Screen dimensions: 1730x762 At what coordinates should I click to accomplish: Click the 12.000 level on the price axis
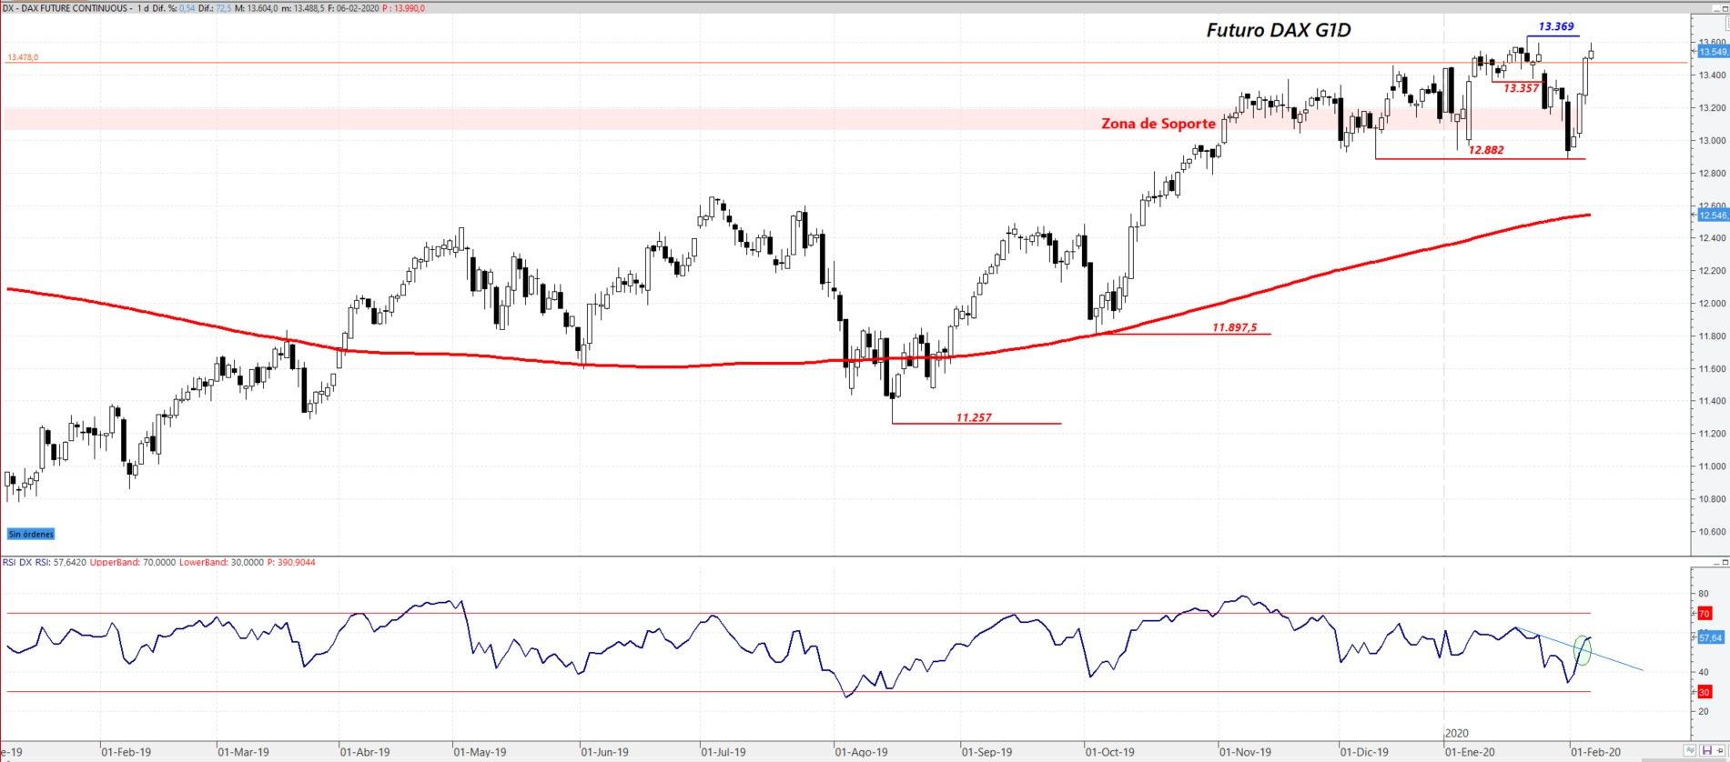(1711, 304)
